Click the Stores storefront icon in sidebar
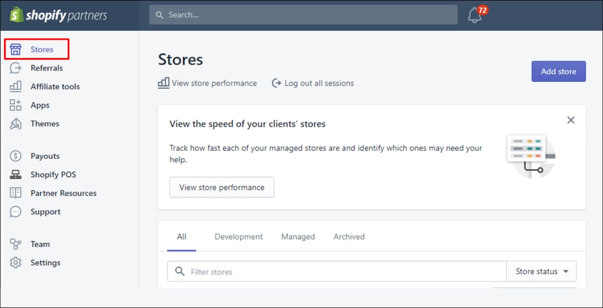603x308 pixels. (16, 49)
